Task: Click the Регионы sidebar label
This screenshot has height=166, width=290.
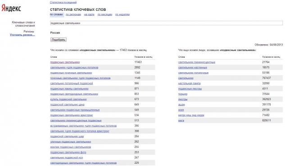Action: [29, 32]
